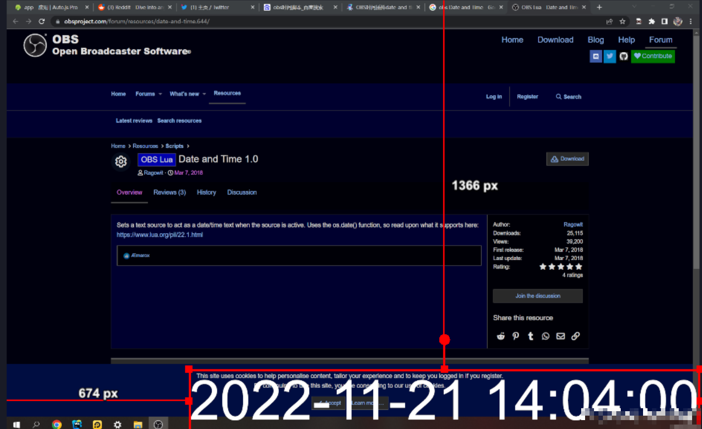Click the share-page icon in address bar
The height and width of the screenshot is (429, 702).
click(609, 22)
